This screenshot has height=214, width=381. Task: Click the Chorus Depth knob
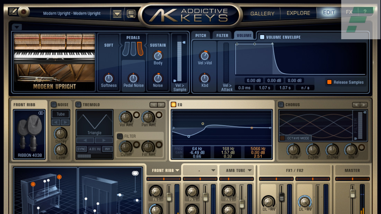pos(313,150)
